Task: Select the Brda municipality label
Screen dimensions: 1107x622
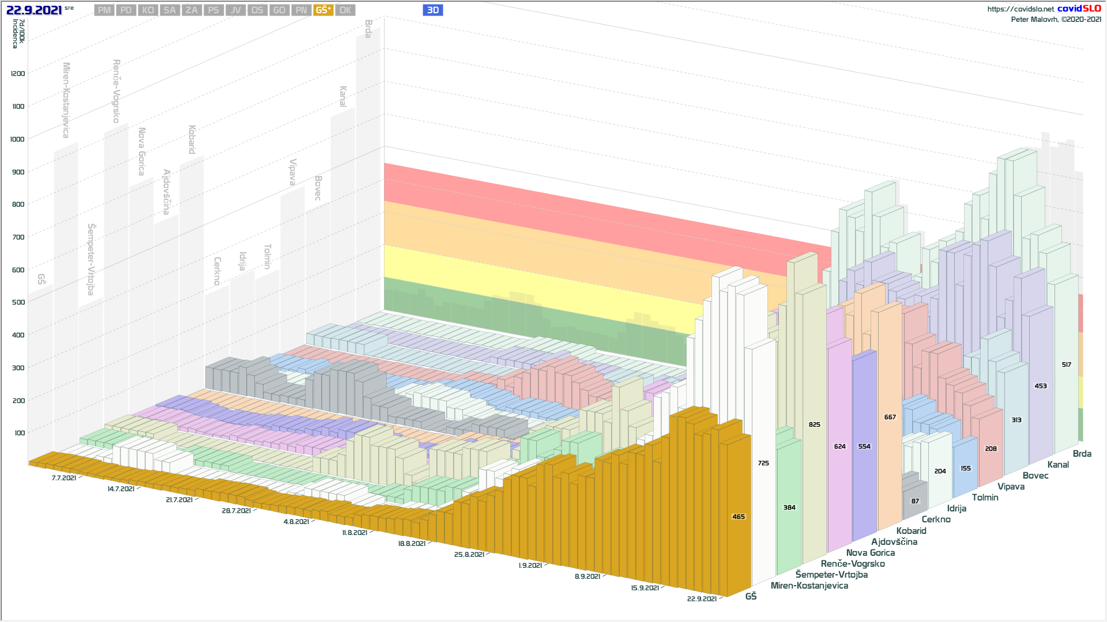Action: point(1082,454)
